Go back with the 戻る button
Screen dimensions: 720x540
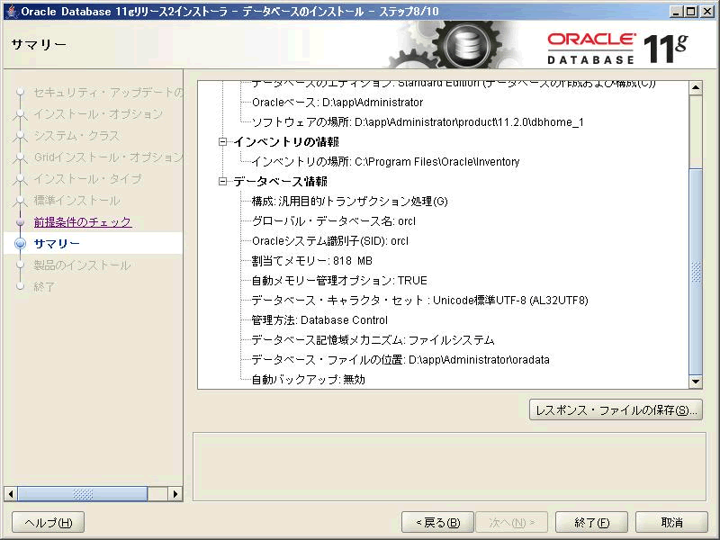(x=437, y=522)
